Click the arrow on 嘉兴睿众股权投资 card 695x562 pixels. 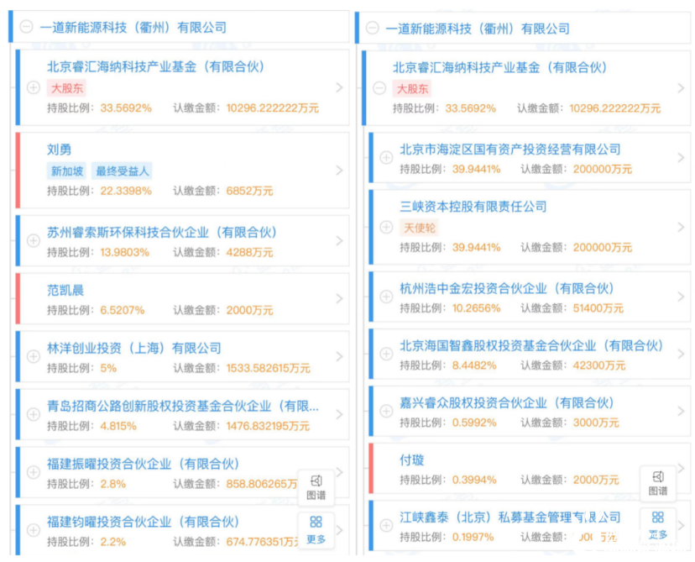(x=682, y=411)
